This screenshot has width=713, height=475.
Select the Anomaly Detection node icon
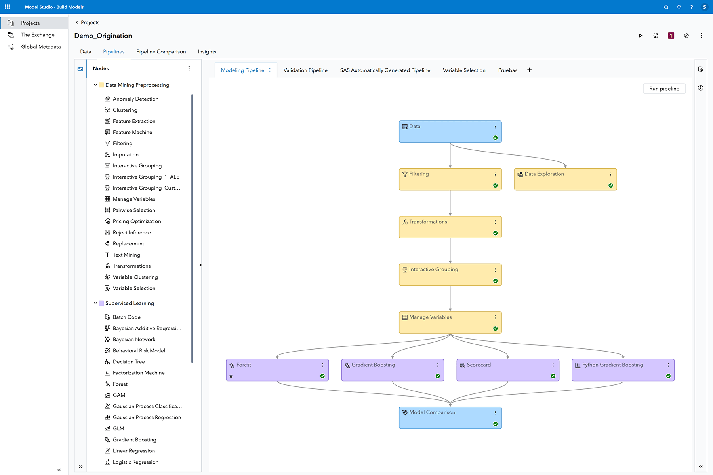tap(107, 99)
